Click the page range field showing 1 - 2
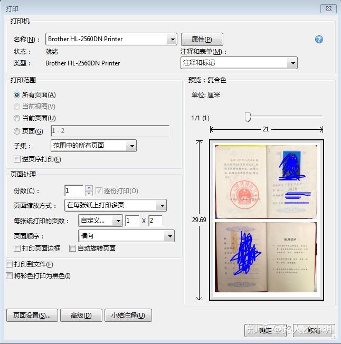341x344 pixels. tap(110, 131)
